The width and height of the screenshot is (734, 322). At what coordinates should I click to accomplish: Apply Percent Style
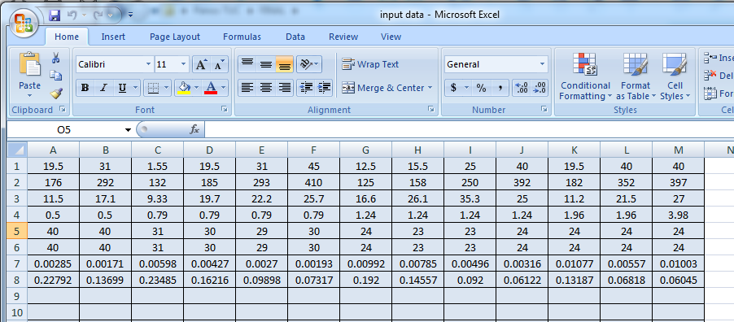[481, 88]
